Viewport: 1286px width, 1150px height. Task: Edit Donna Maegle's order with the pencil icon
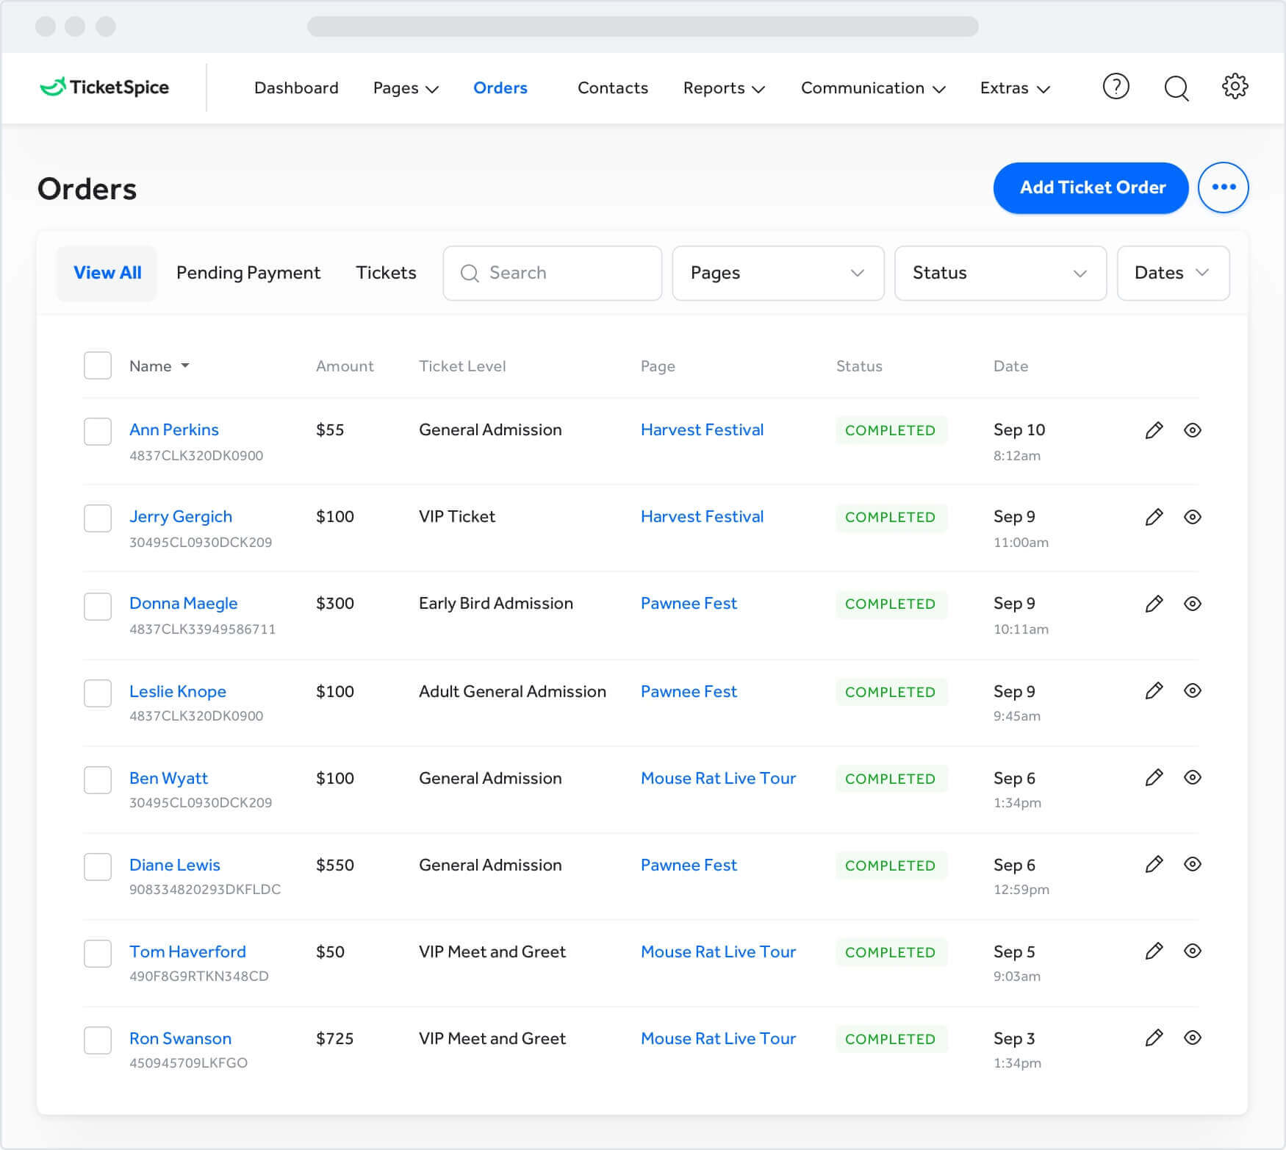[x=1154, y=604]
